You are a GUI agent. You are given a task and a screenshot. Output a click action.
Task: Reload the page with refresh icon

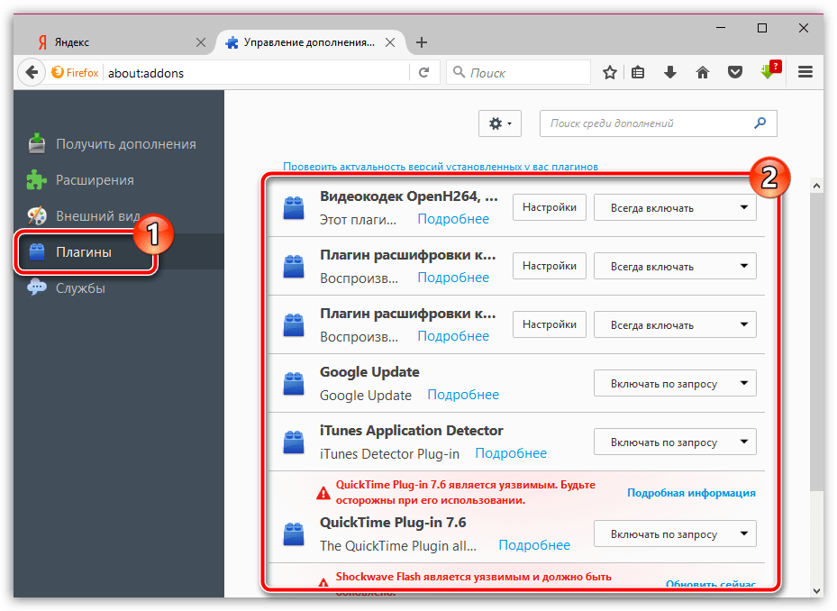point(423,72)
